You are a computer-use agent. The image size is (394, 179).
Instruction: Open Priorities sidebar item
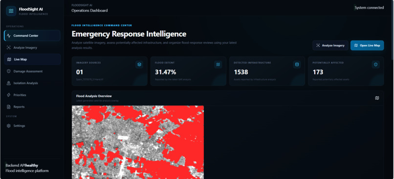[x=32, y=95]
